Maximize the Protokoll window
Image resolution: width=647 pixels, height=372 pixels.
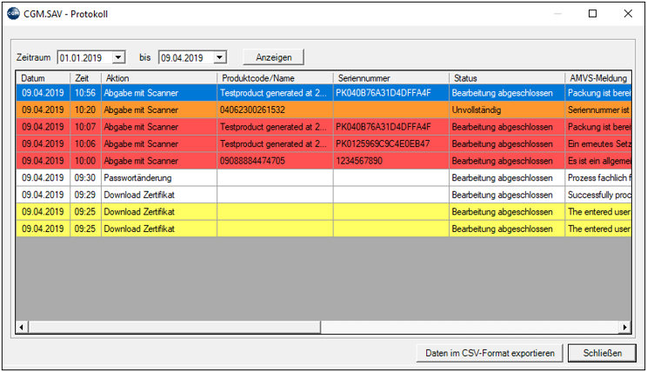(x=592, y=14)
